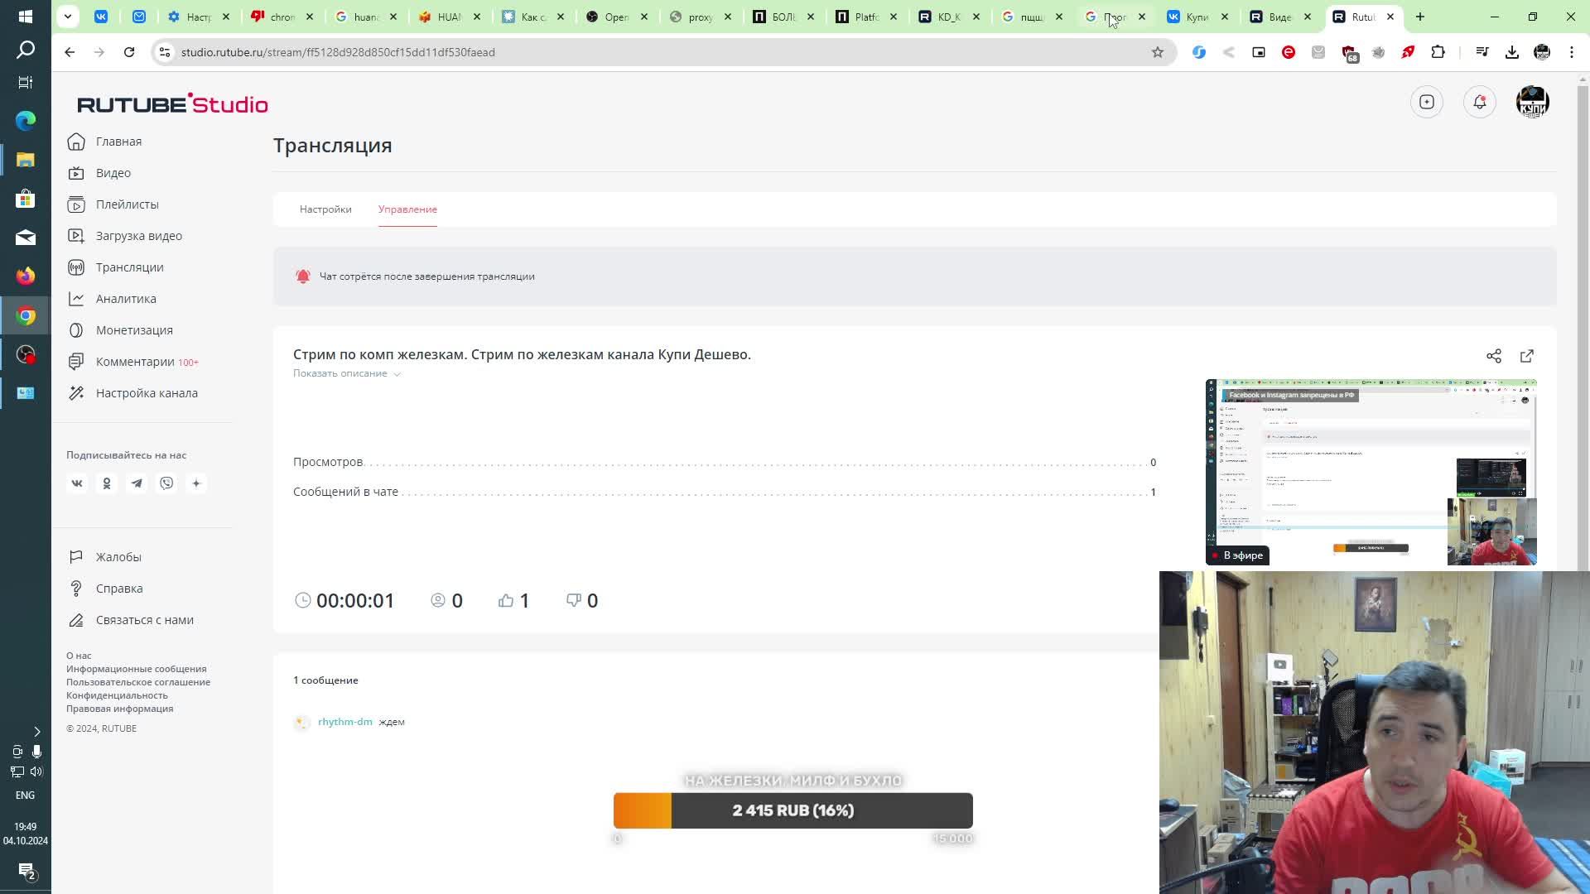The width and height of the screenshot is (1590, 894).
Task: Open Аналитика in the sidebar
Action: click(x=126, y=299)
